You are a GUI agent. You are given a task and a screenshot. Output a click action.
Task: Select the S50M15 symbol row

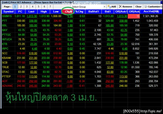[7, 16]
